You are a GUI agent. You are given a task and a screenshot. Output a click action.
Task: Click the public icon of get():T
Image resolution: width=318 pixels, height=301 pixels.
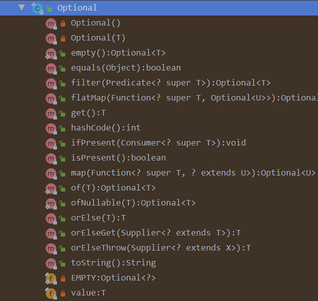tap(62, 113)
